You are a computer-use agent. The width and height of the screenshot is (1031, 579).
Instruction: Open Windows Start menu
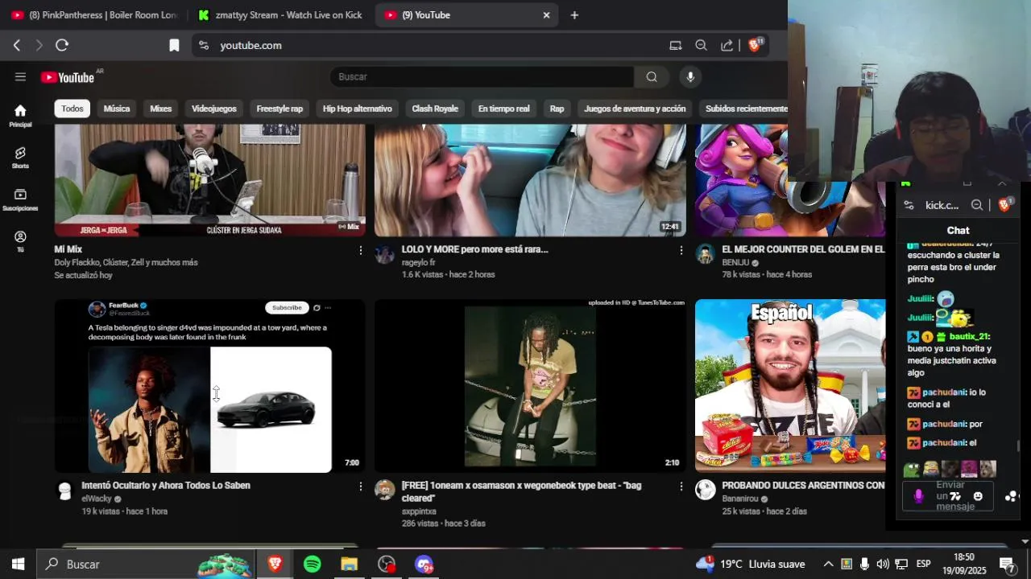(18, 564)
